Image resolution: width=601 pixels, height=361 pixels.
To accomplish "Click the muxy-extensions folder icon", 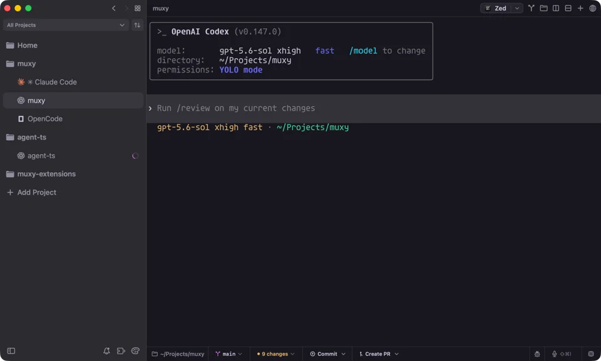I will 11,174.
